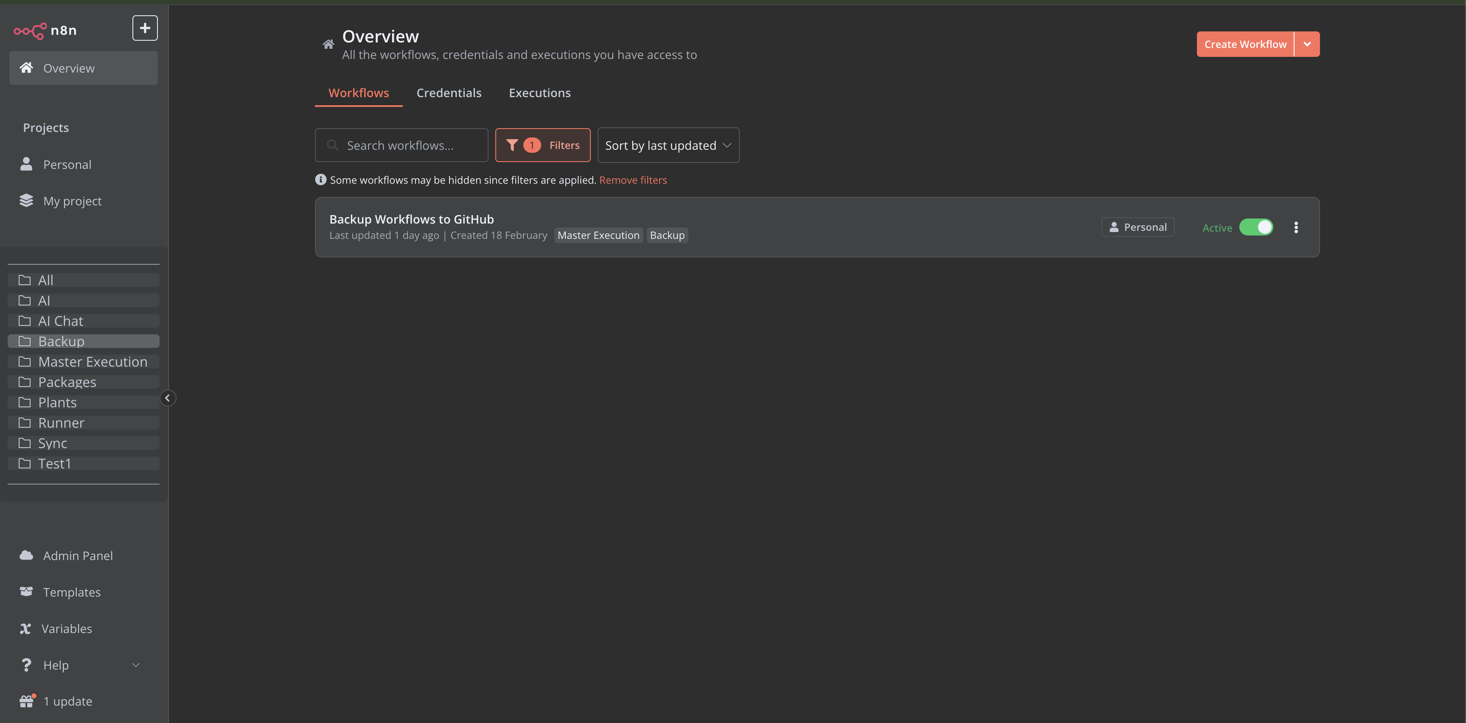This screenshot has height=723, width=1466.
Task: Select the Overview home icon in sidebar
Action: click(25, 68)
